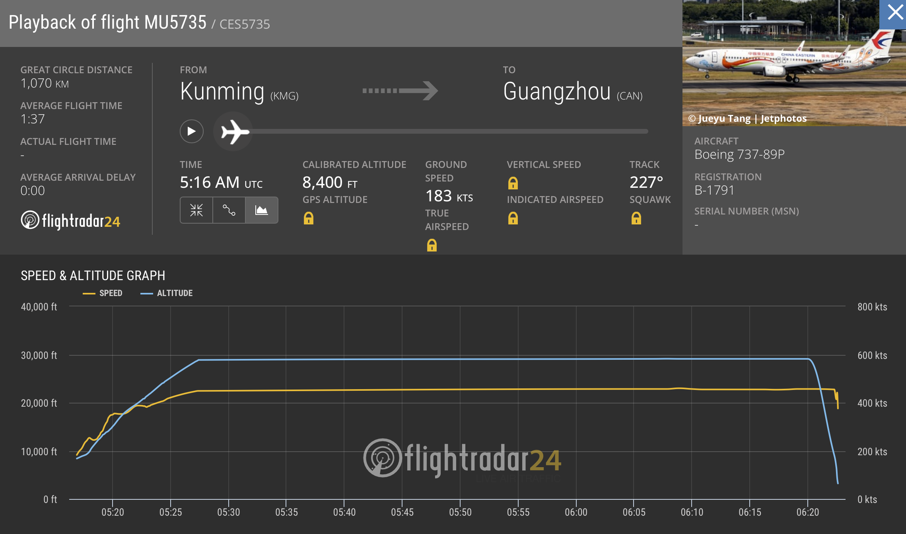Click the Vertical Speed lock icon
Viewport: 906px width, 534px height.
513,183
